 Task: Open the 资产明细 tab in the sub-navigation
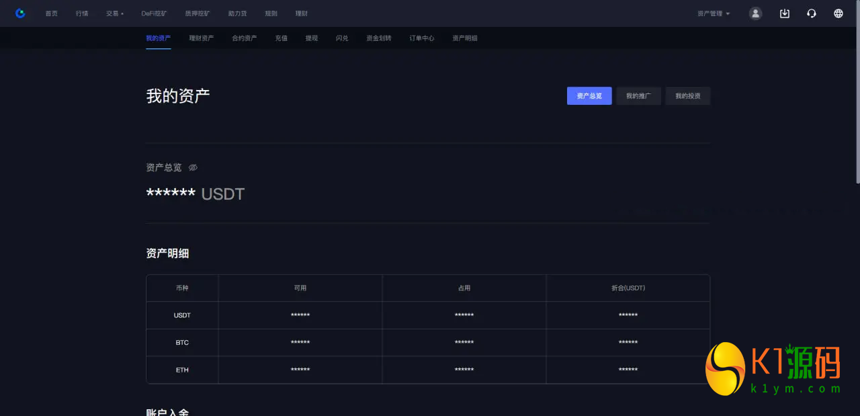pyautogui.click(x=465, y=38)
